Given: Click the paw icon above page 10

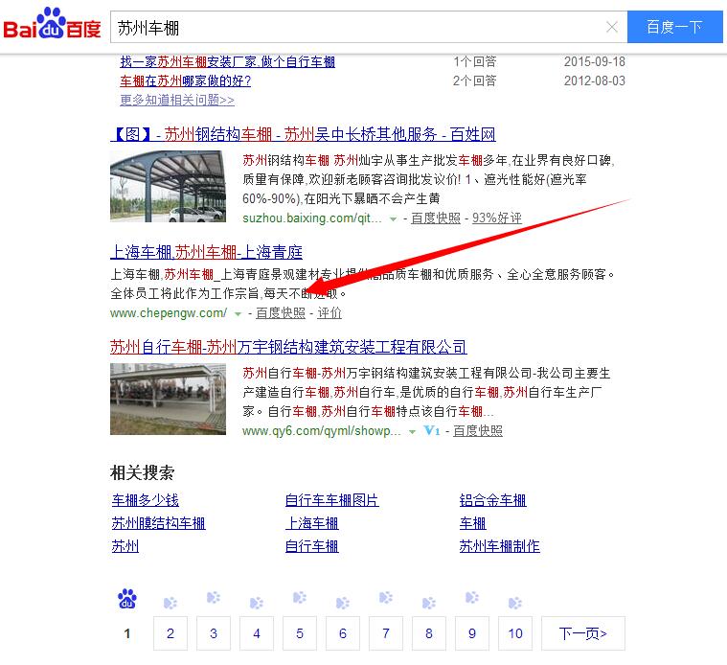Looking at the screenshot, I should tap(515, 603).
